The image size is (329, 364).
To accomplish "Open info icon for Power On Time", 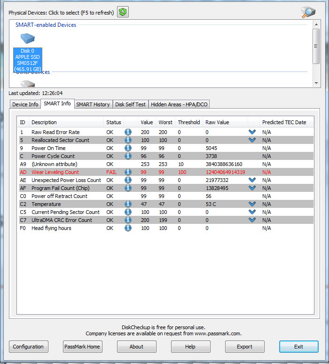I will (x=128, y=148).
